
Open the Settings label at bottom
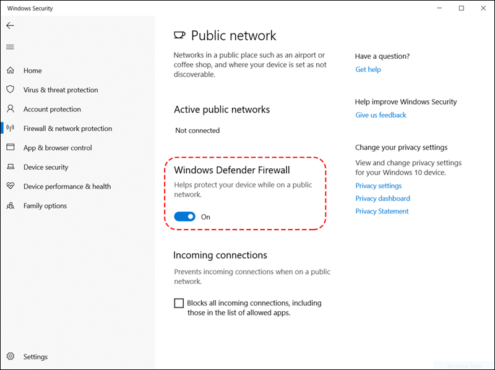(35, 357)
